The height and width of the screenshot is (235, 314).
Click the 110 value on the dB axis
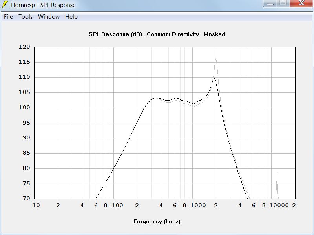[24, 77]
